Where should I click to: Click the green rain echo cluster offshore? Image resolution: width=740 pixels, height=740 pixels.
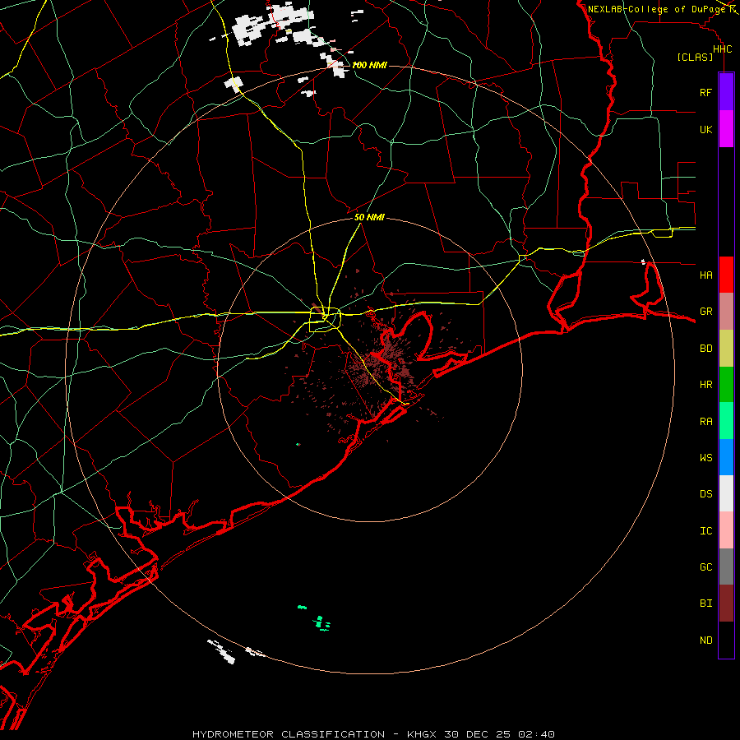click(x=321, y=623)
